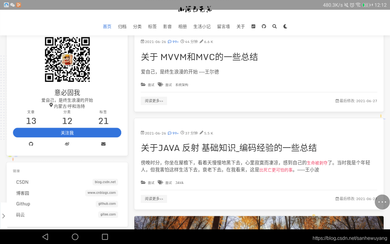Expand the floating three-dots action button
Image resolution: width=390 pixels, height=244 pixels.
click(382, 202)
